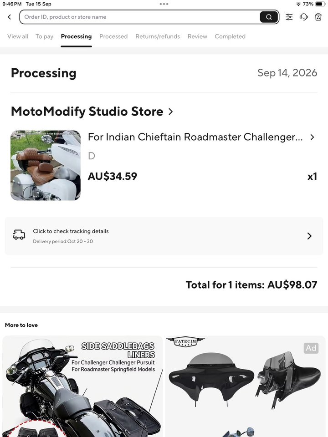Open the Indian Chieftain seat product thumbnail
328x437 pixels.
tap(46, 165)
